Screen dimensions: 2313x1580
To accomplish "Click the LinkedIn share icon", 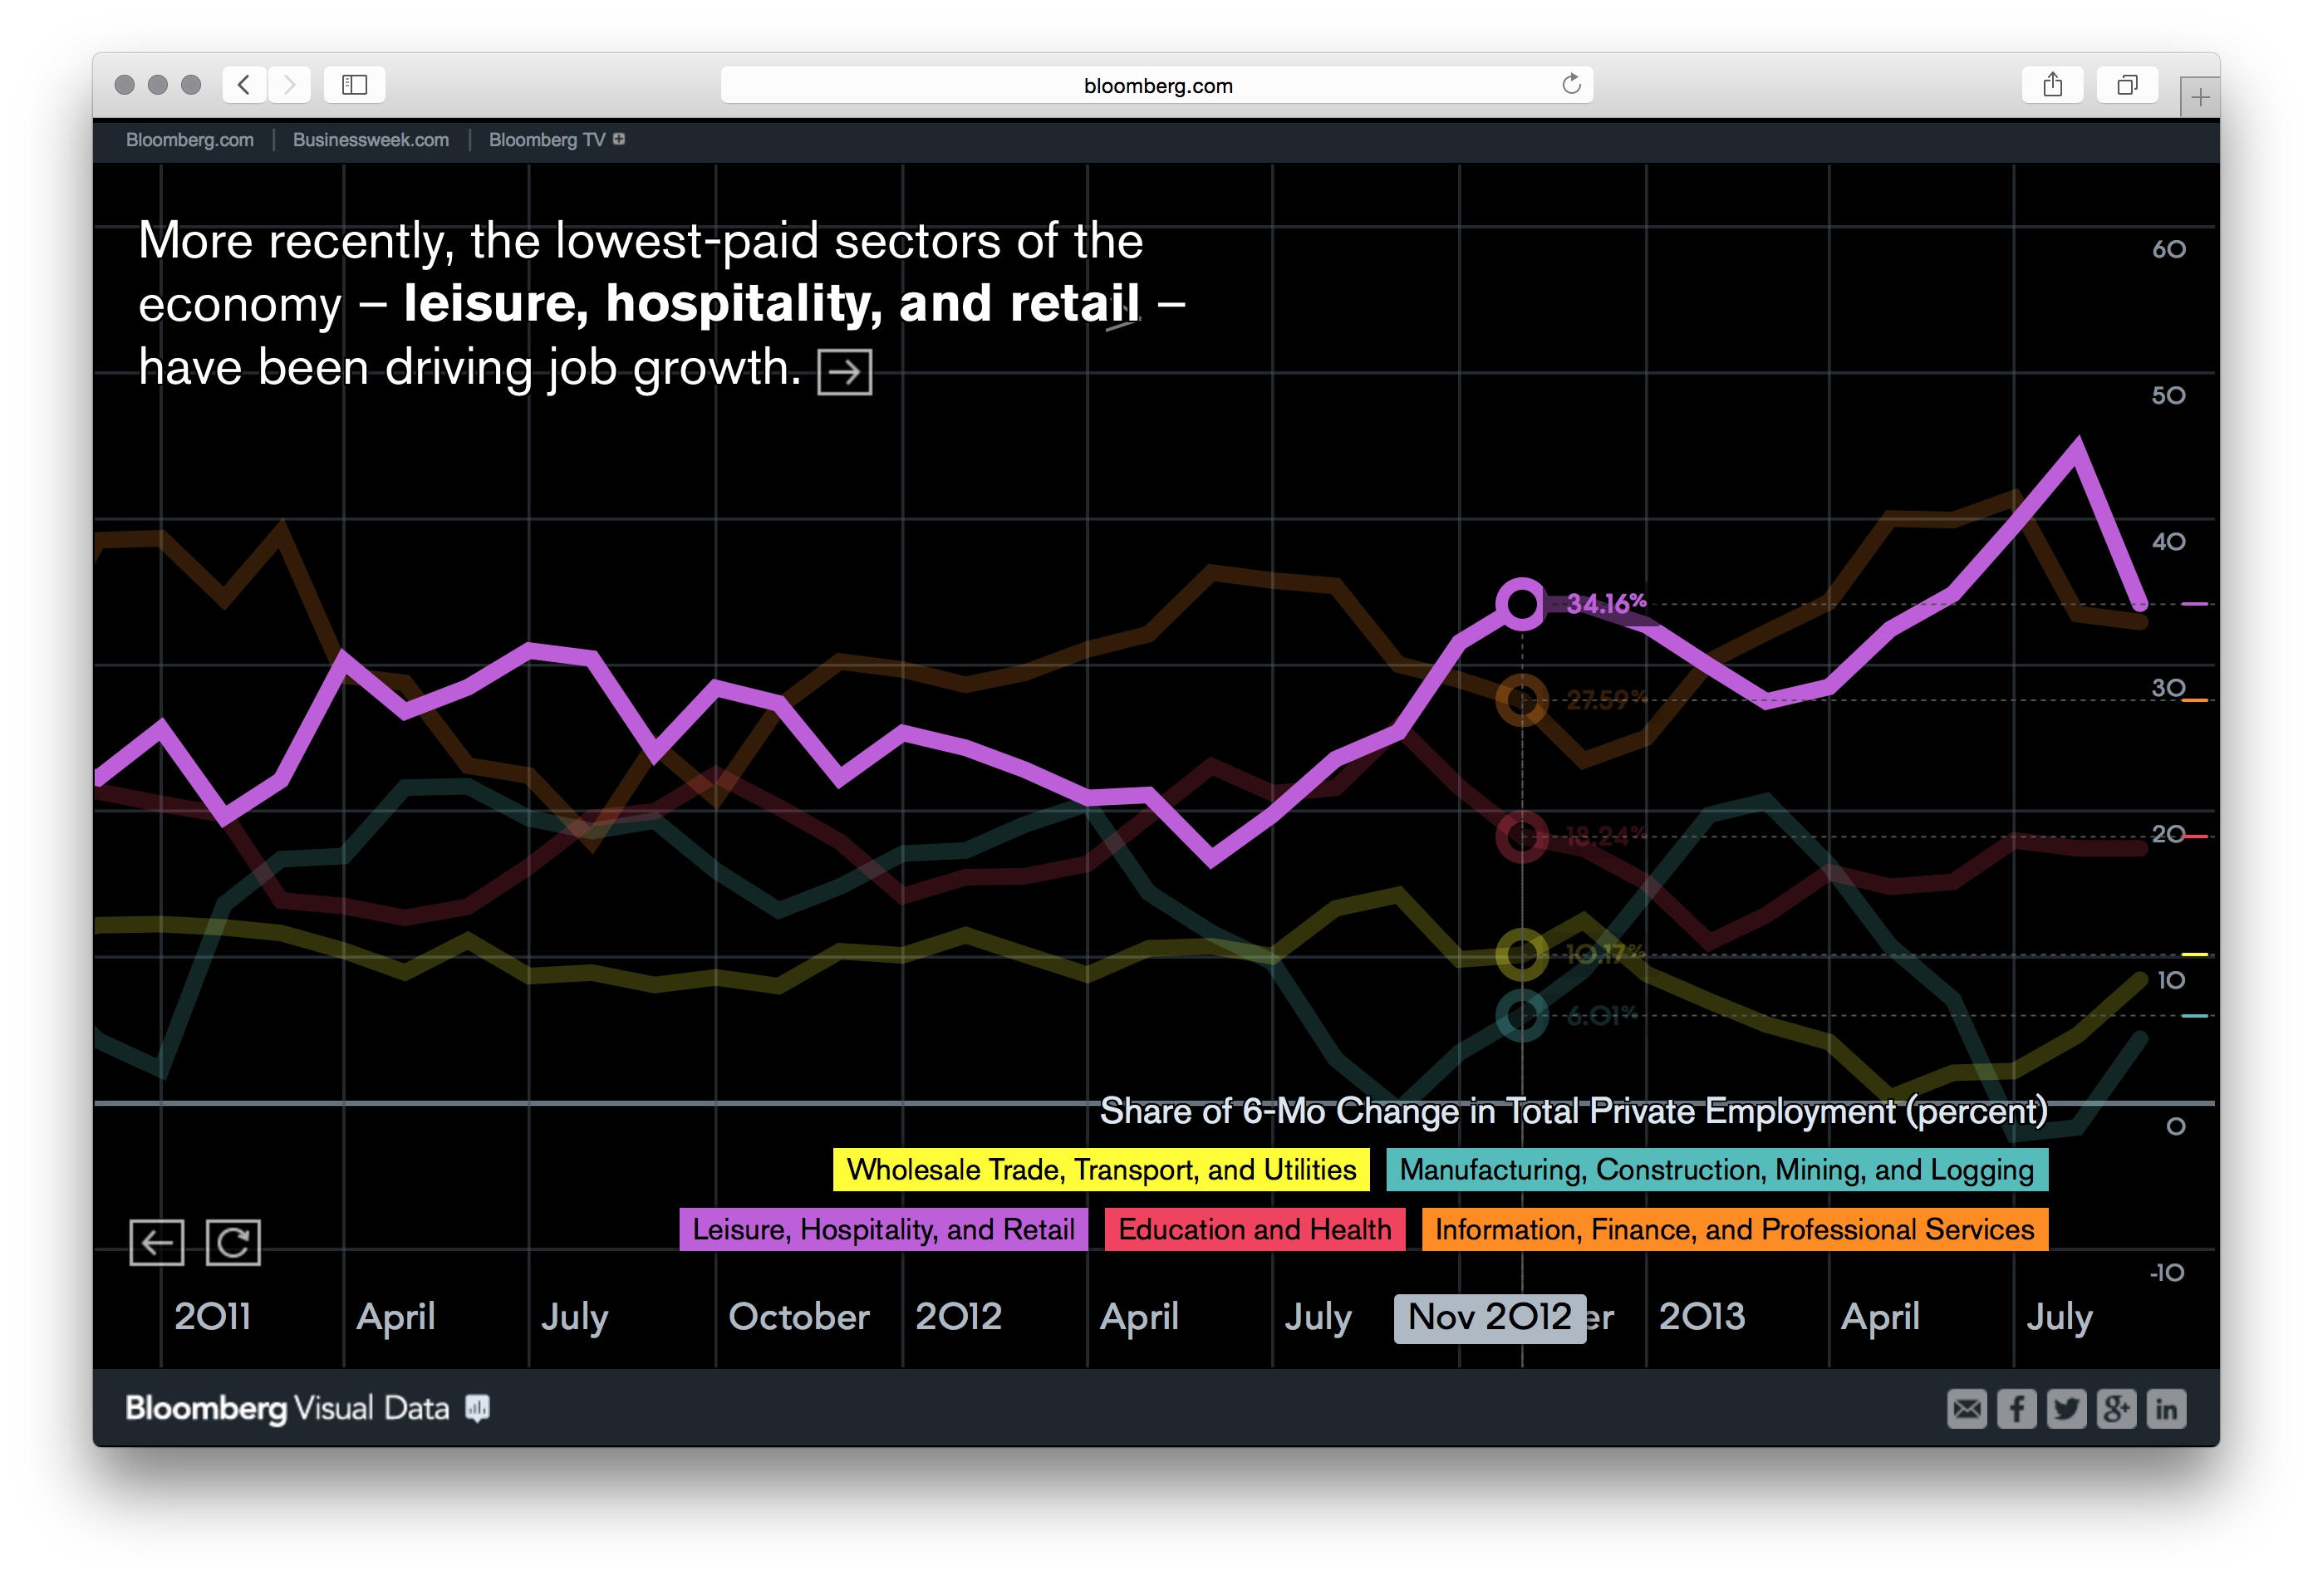I will tap(2167, 1408).
